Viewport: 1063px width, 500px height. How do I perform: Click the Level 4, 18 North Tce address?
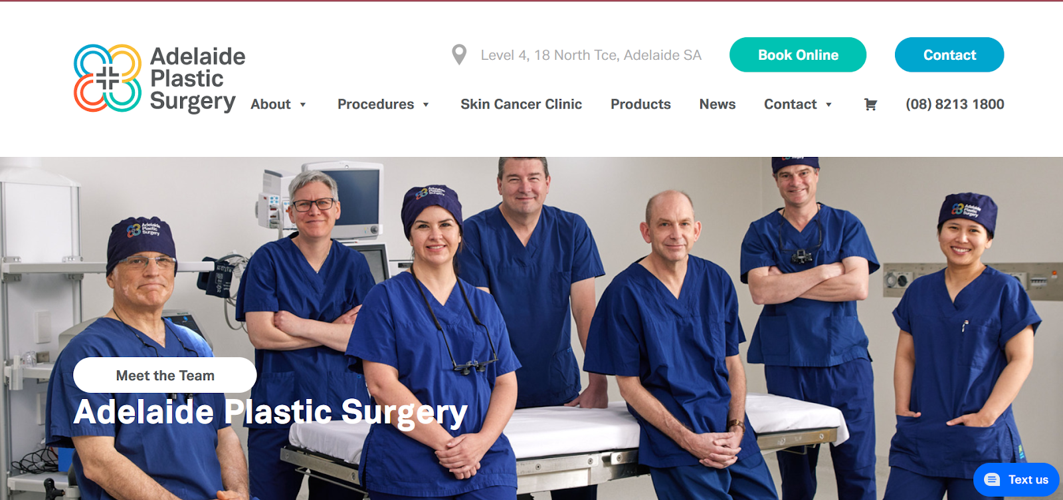(591, 55)
